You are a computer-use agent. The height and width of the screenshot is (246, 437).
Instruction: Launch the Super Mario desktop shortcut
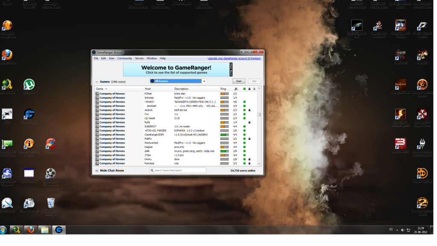(x=379, y=25)
